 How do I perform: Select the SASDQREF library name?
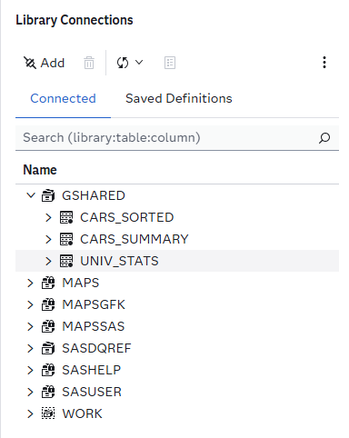(x=96, y=348)
